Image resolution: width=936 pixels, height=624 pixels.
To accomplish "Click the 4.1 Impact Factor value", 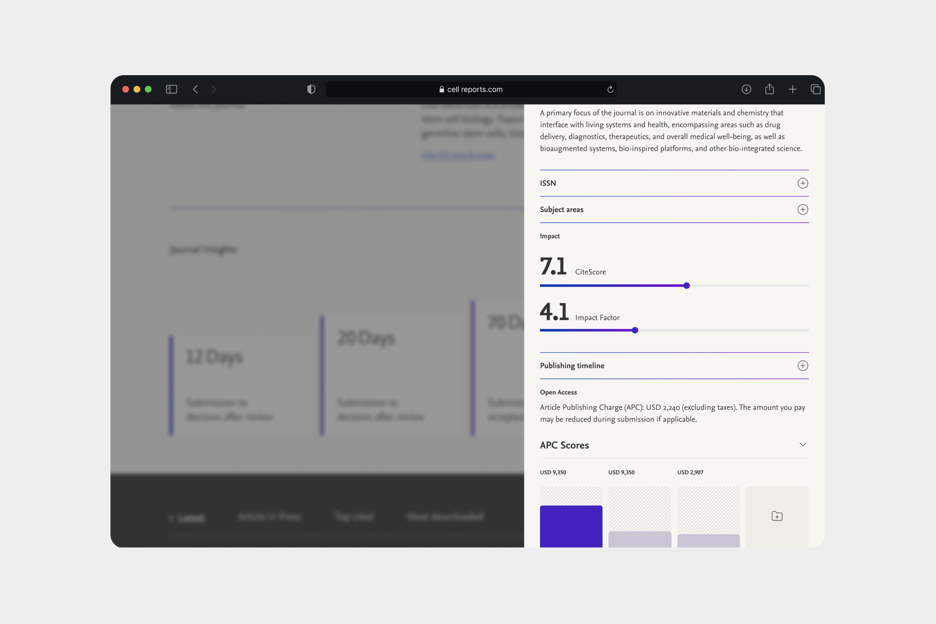I will coord(554,312).
